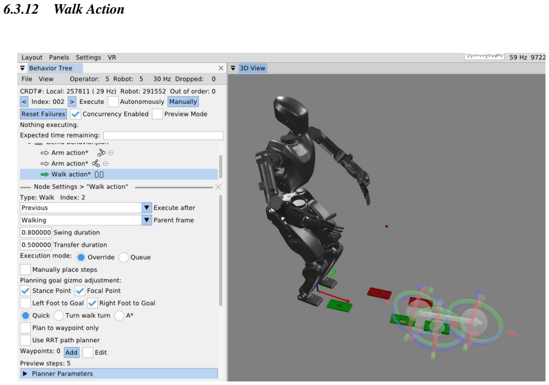Click the first Arm action arm icon
549x385 pixels.
click(101, 152)
